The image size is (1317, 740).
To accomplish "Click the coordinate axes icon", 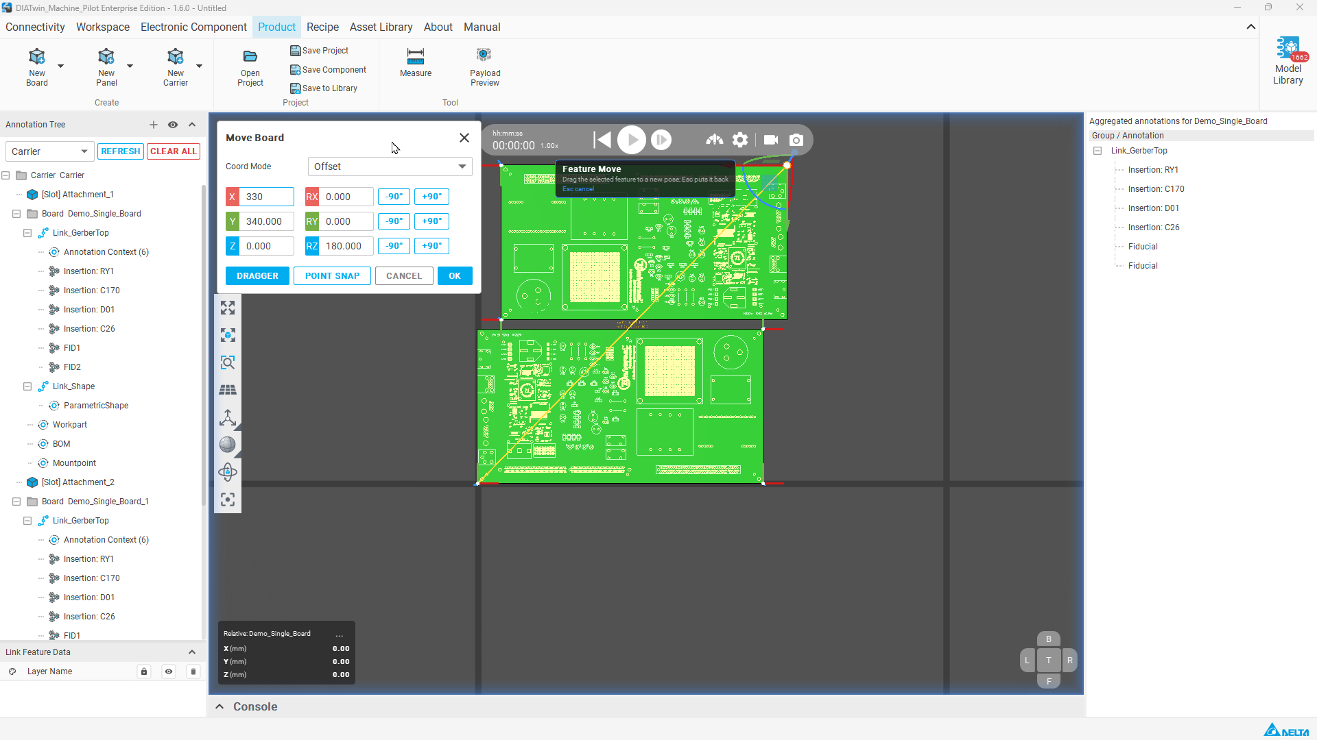I will point(228,417).
